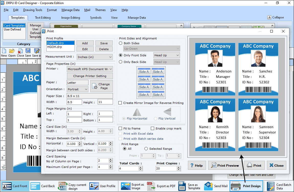
Task: Click Samreen ID card preview thumbnail
Action: 258,125
